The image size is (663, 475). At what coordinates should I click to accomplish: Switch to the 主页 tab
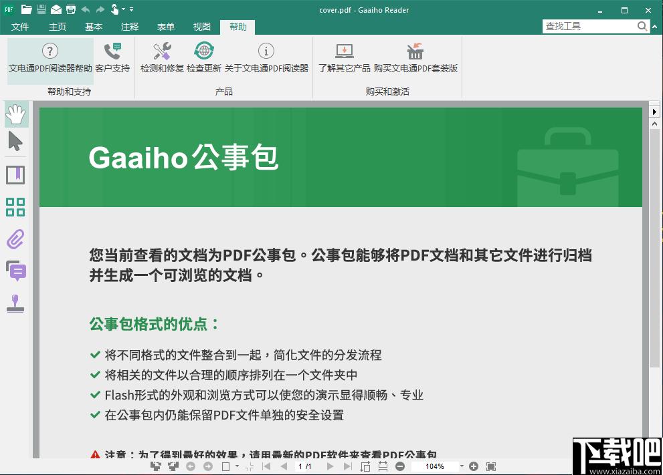(x=58, y=27)
